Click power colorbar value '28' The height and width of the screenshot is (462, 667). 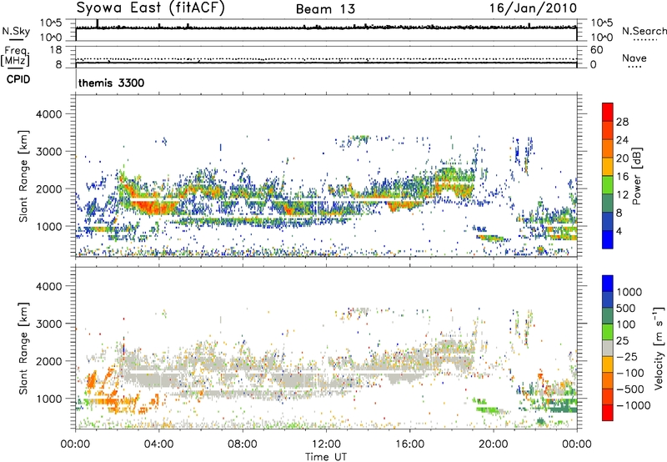click(x=622, y=122)
